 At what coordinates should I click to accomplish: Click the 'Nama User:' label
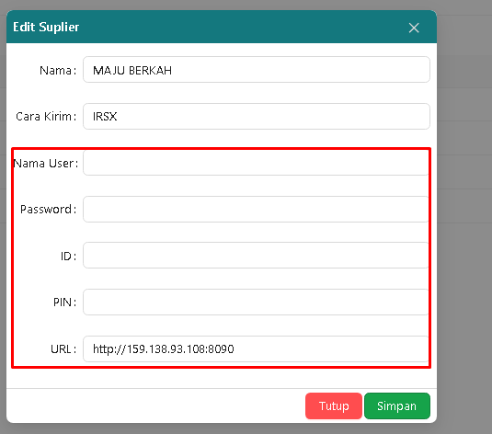(x=46, y=163)
